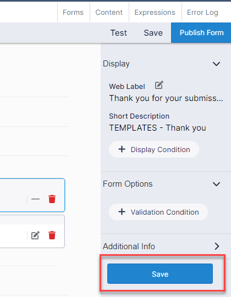Open the Forms tab

pos(73,12)
